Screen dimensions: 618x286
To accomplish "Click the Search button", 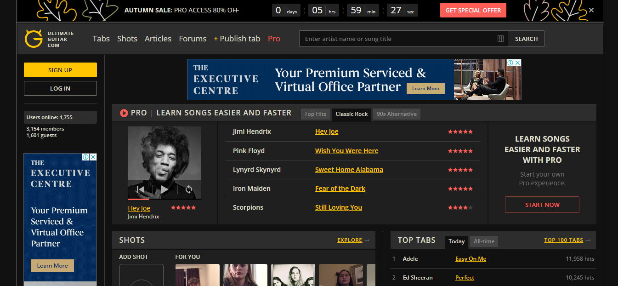I will tap(526, 39).
